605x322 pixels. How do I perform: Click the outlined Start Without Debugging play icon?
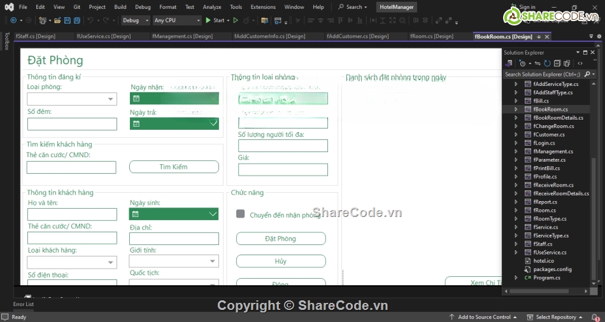pyautogui.click(x=236, y=20)
